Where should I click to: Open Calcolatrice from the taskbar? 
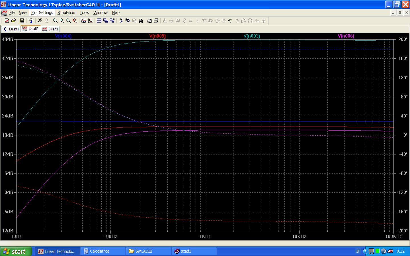(103, 251)
